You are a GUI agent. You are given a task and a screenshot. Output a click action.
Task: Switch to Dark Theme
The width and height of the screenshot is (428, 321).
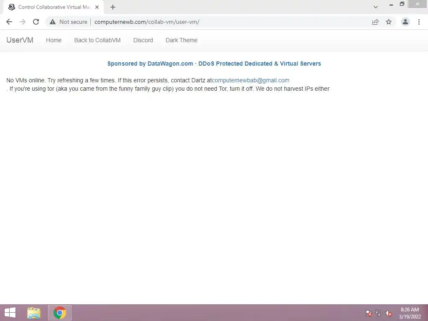[181, 40]
